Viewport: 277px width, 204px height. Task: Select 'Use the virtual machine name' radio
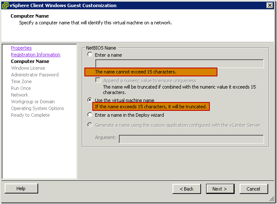tap(90, 100)
